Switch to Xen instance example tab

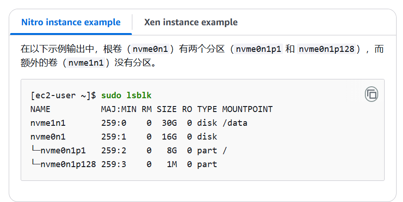[191, 22]
